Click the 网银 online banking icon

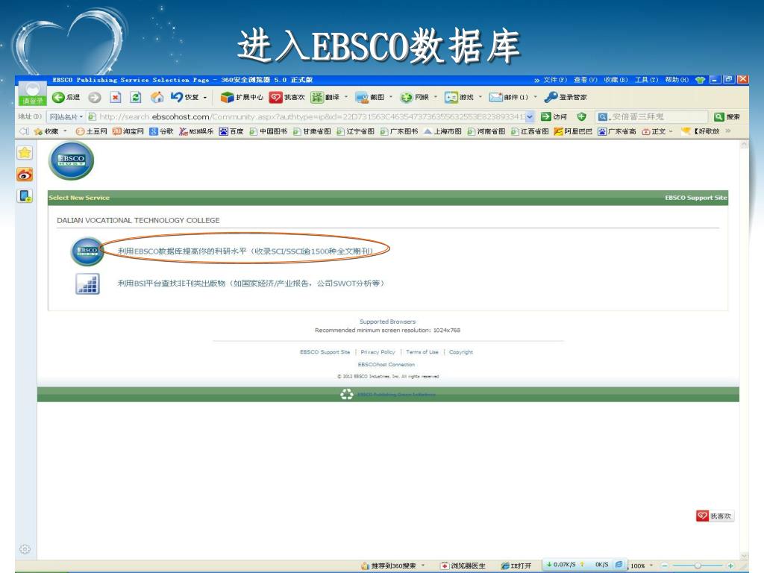[407, 98]
